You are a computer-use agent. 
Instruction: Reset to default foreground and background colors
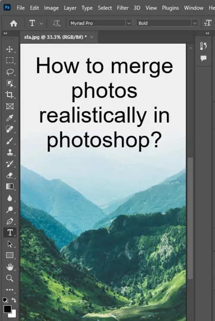[x=5, y=300]
